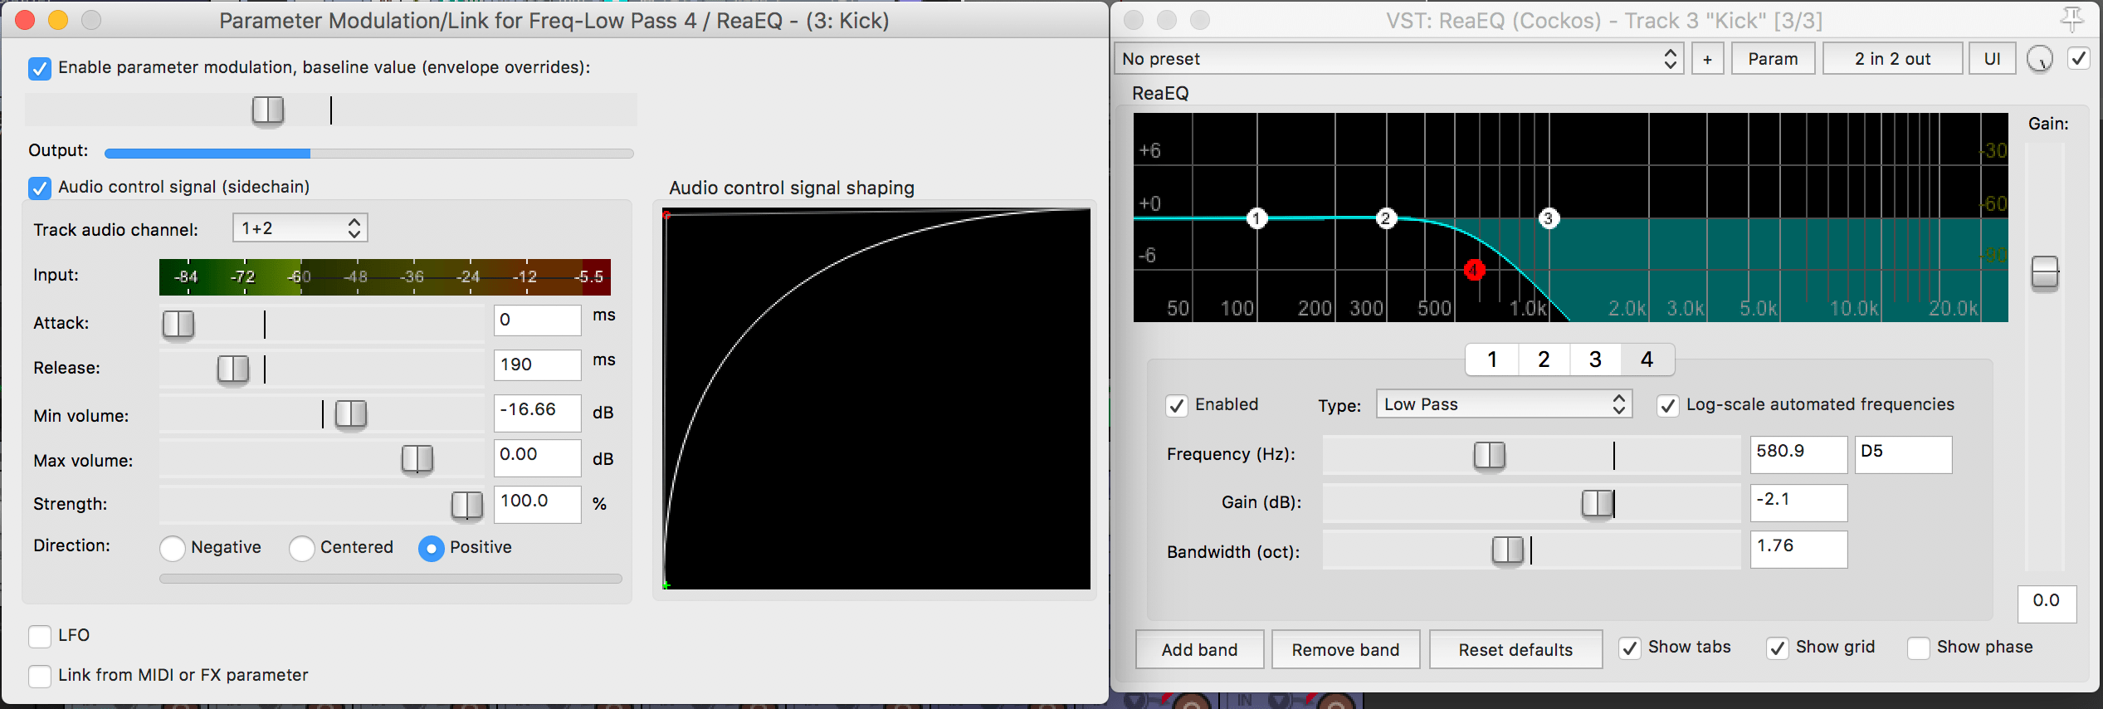Click the green end point in shaping graph
The height and width of the screenshot is (709, 2103).
(666, 585)
